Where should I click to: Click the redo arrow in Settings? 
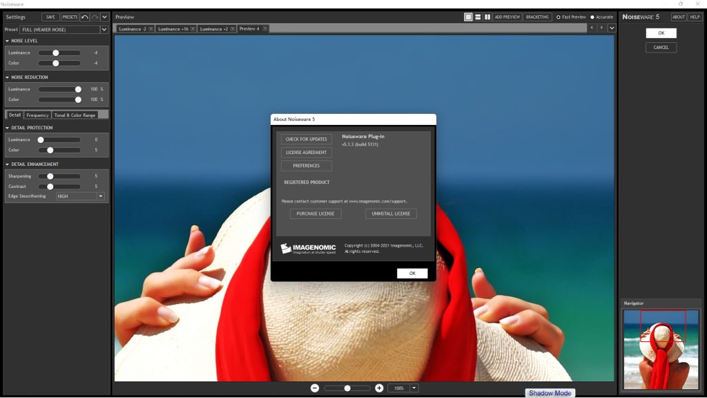[x=95, y=17]
